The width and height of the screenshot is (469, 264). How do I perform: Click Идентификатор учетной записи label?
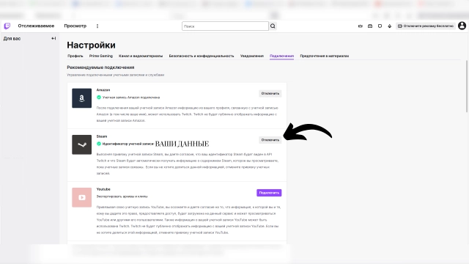pyautogui.click(x=128, y=144)
